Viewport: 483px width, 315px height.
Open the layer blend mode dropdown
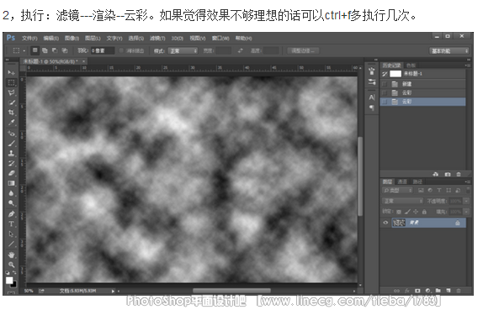coord(402,201)
